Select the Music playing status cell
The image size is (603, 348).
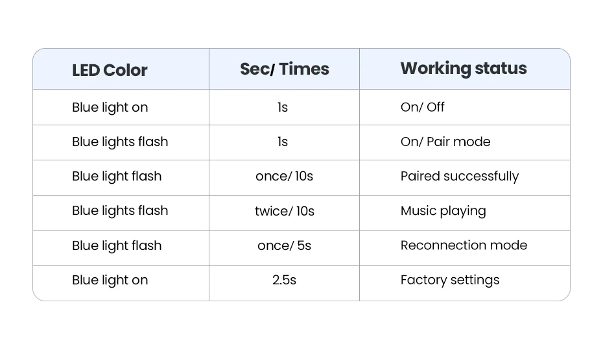(443, 211)
